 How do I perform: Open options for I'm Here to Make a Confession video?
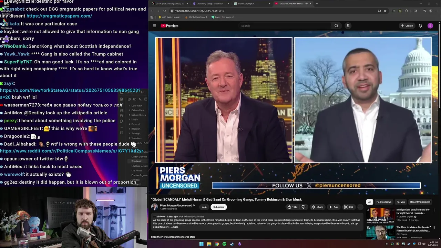point(434,228)
